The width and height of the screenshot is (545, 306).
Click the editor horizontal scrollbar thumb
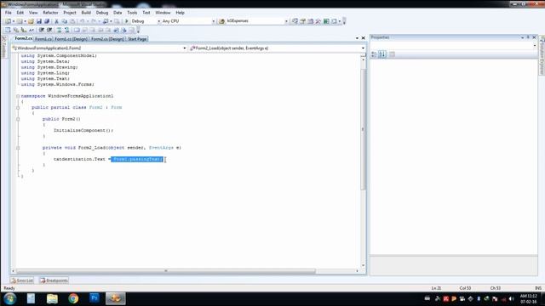pos(166,271)
